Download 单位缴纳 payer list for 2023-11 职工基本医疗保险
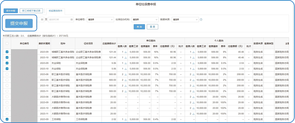Viewport: 295px width, 123px height. pos(126,91)
